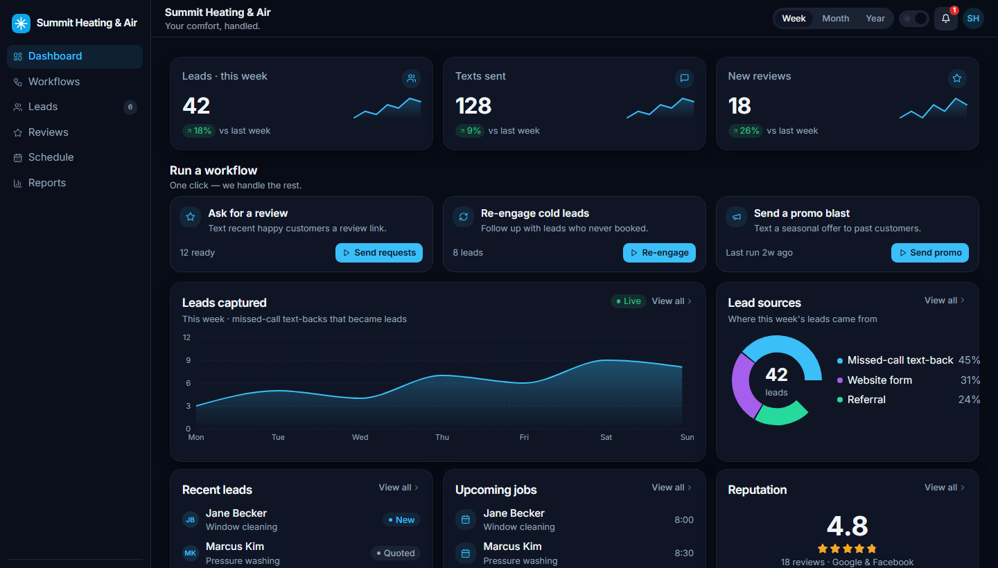Click the Summit Heating & Air snowflake logo
This screenshot has height=568, width=998.
click(x=21, y=24)
